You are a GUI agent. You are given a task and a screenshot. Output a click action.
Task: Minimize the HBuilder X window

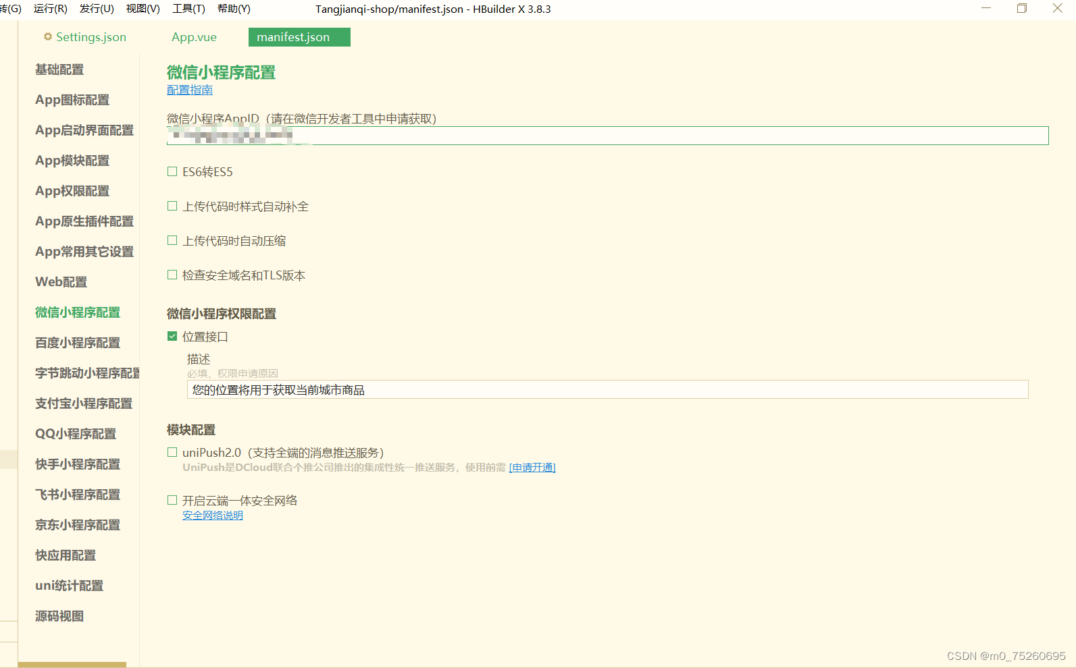pyautogui.click(x=986, y=8)
